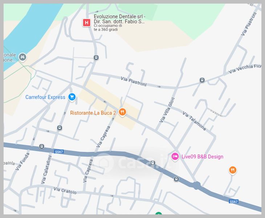Open the Ristorante La Buca 2 fork-knife pin

[x=122, y=112]
